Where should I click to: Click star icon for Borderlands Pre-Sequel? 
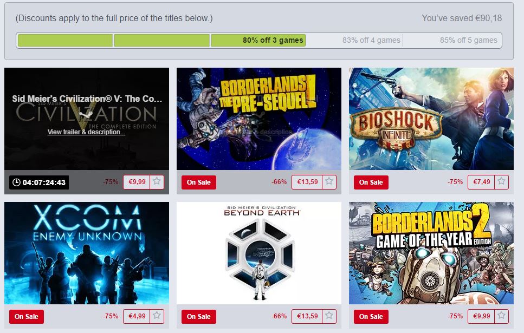coord(329,182)
